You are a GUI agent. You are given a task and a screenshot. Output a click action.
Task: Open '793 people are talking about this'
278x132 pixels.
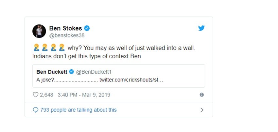coord(78,110)
